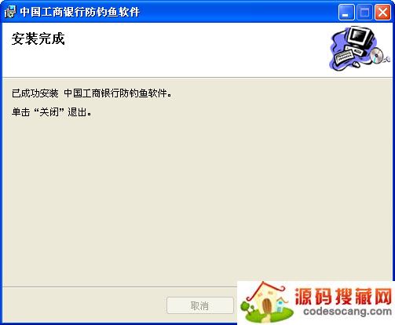Click the mouse in the banner graphic
Screen dimensions: 395x325
pyautogui.click(x=356, y=64)
